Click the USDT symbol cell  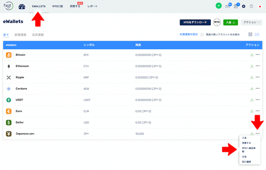(87, 100)
